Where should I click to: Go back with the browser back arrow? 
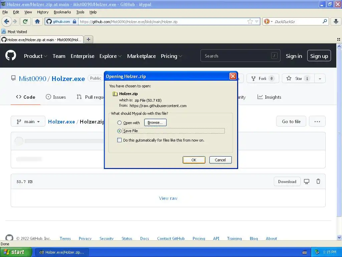[6, 21]
